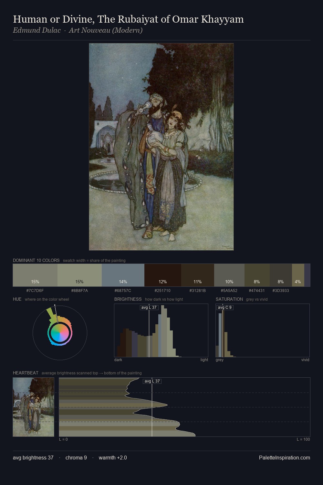Click the 'avg L 37' label in heartbeat chart

click(152, 381)
